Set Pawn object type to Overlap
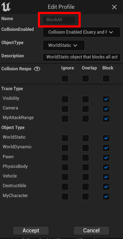Image resolution: width=123 pixels, height=239 pixels. [x=85, y=158]
